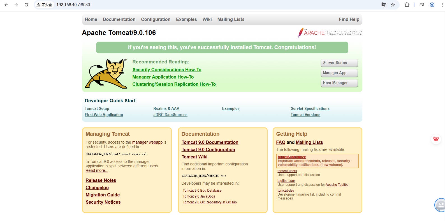Reload the page with refresh icon

[x=26, y=5]
